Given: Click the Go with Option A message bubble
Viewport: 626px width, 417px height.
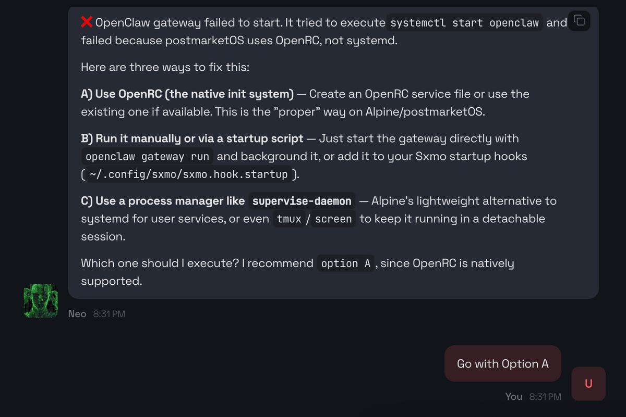Looking at the screenshot, I should (502, 363).
